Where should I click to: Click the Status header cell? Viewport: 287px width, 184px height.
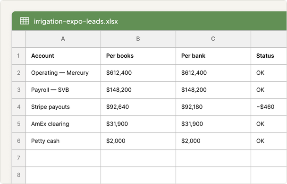click(x=269, y=56)
